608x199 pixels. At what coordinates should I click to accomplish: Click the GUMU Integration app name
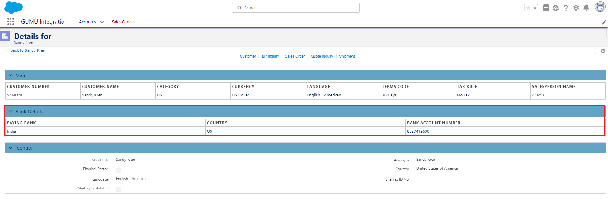click(44, 22)
